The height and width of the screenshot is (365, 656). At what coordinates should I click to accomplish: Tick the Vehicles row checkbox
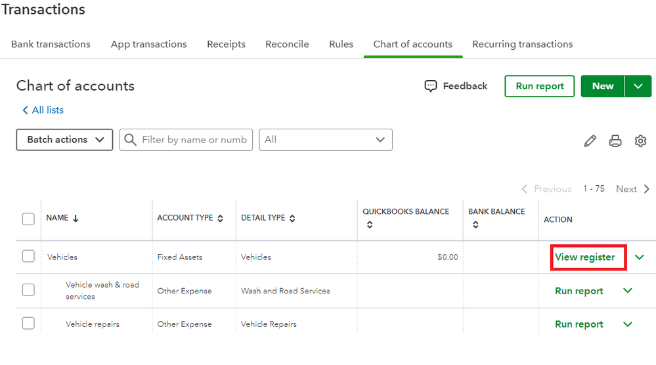click(28, 257)
